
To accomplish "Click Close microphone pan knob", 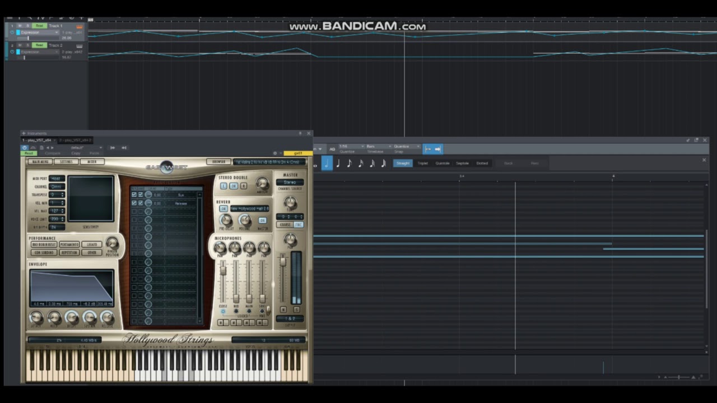I will [220, 247].
